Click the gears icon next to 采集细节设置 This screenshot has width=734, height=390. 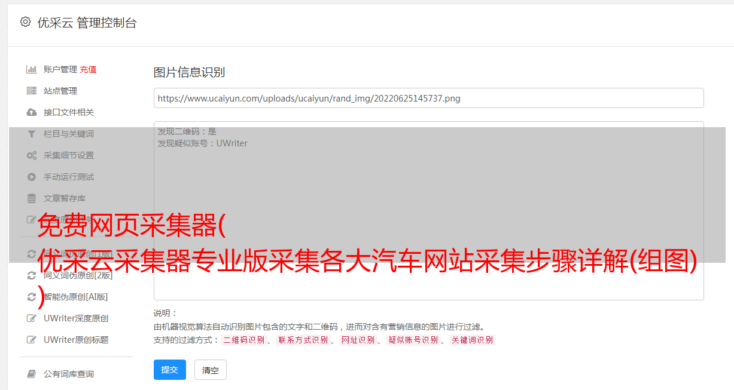point(32,155)
